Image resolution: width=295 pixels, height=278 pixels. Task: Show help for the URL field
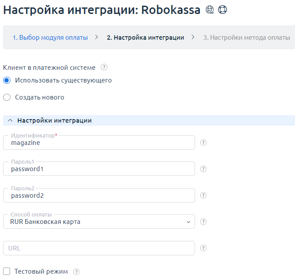coord(203,248)
